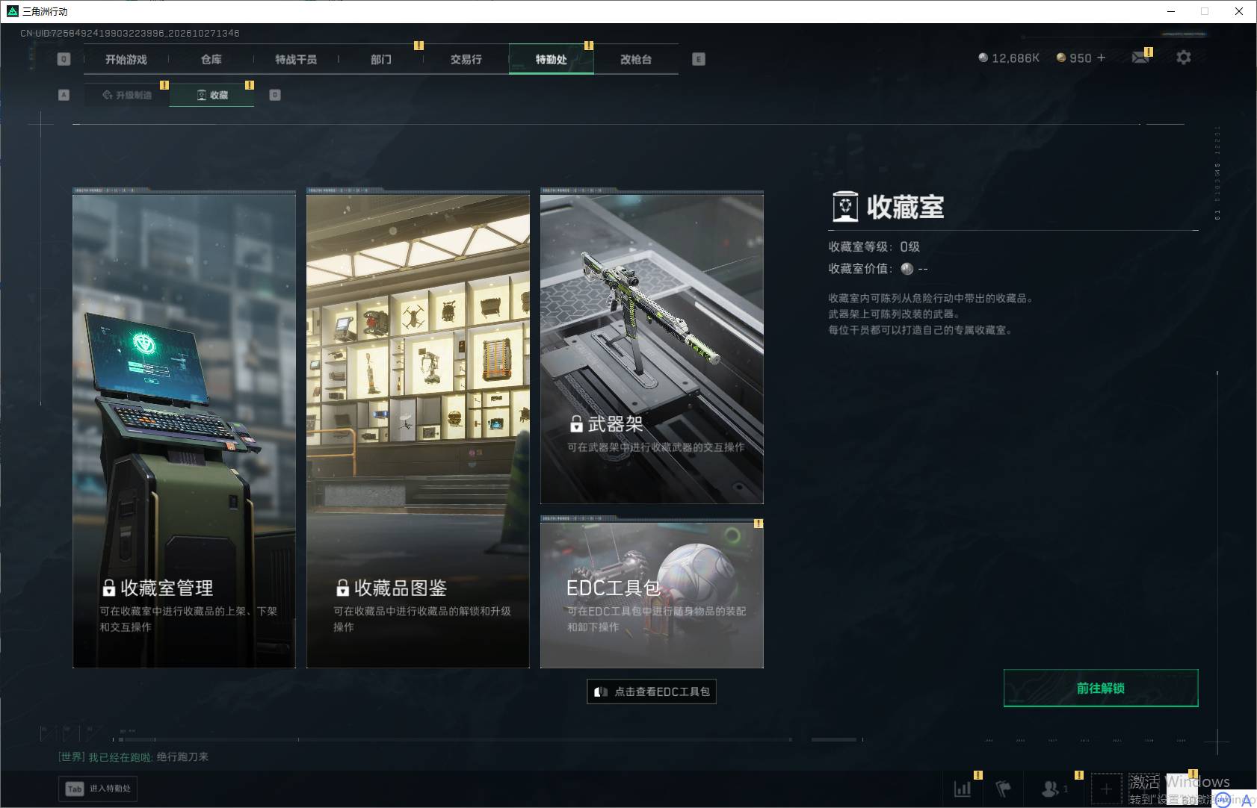Open the 改枪台 tab

tap(636, 60)
